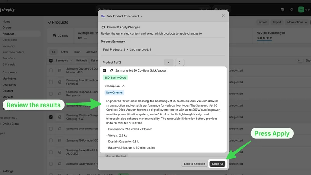The image size is (311, 175).
Task: Click the Review & Apply Changes tag icon
Action: pos(103,27)
